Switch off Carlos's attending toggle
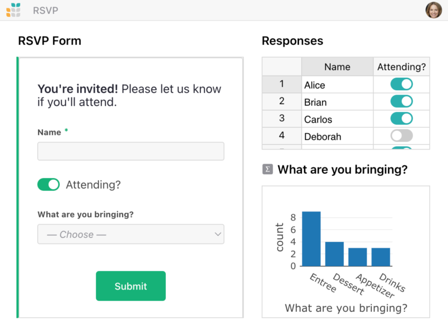The height and width of the screenshot is (336, 448). click(x=402, y=119)
